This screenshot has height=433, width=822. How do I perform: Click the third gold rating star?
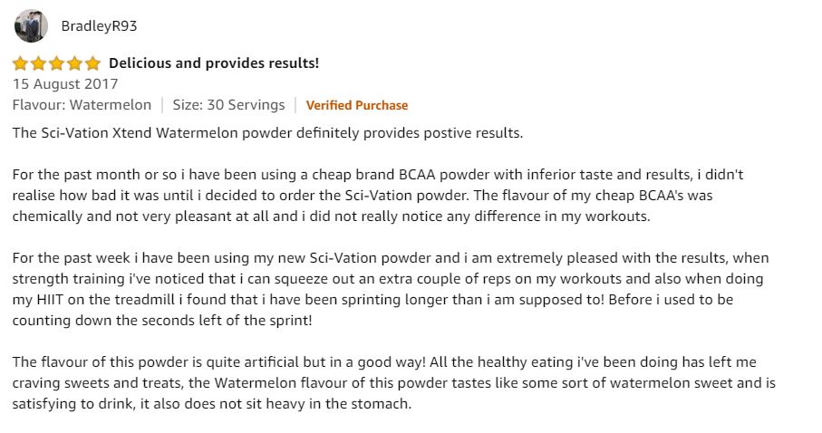point(56,63)
